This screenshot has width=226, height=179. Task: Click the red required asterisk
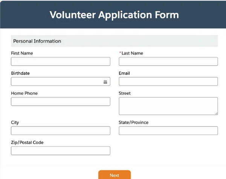(x=120, y=53)
